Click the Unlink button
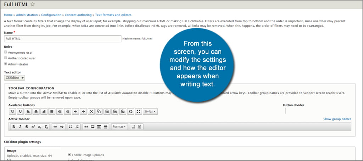This screenshot has width=363, height=161. click(x=62, y=127)
